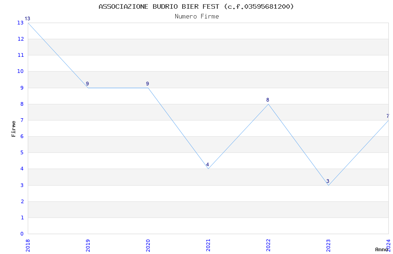The height and width of the screenshot is (254, 393).
Task: Click the x-axis year label 2022
Action: click(269, 246)
